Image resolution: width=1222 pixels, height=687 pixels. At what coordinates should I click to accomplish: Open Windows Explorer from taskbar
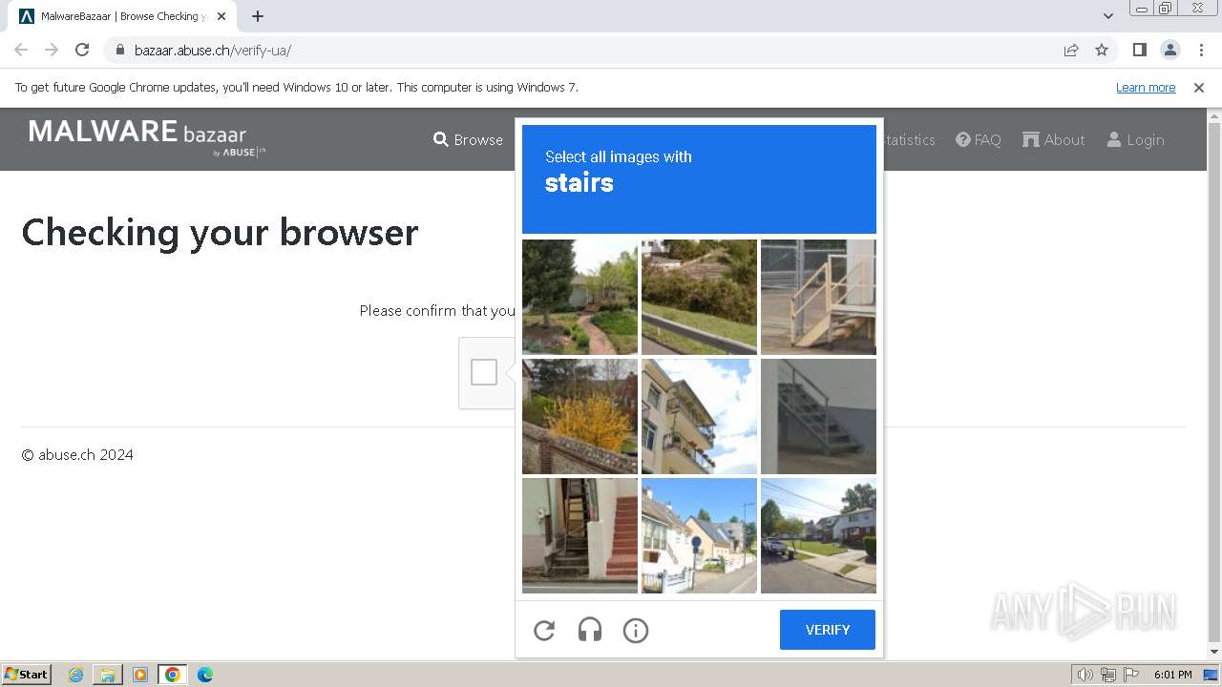coord(108,675)
